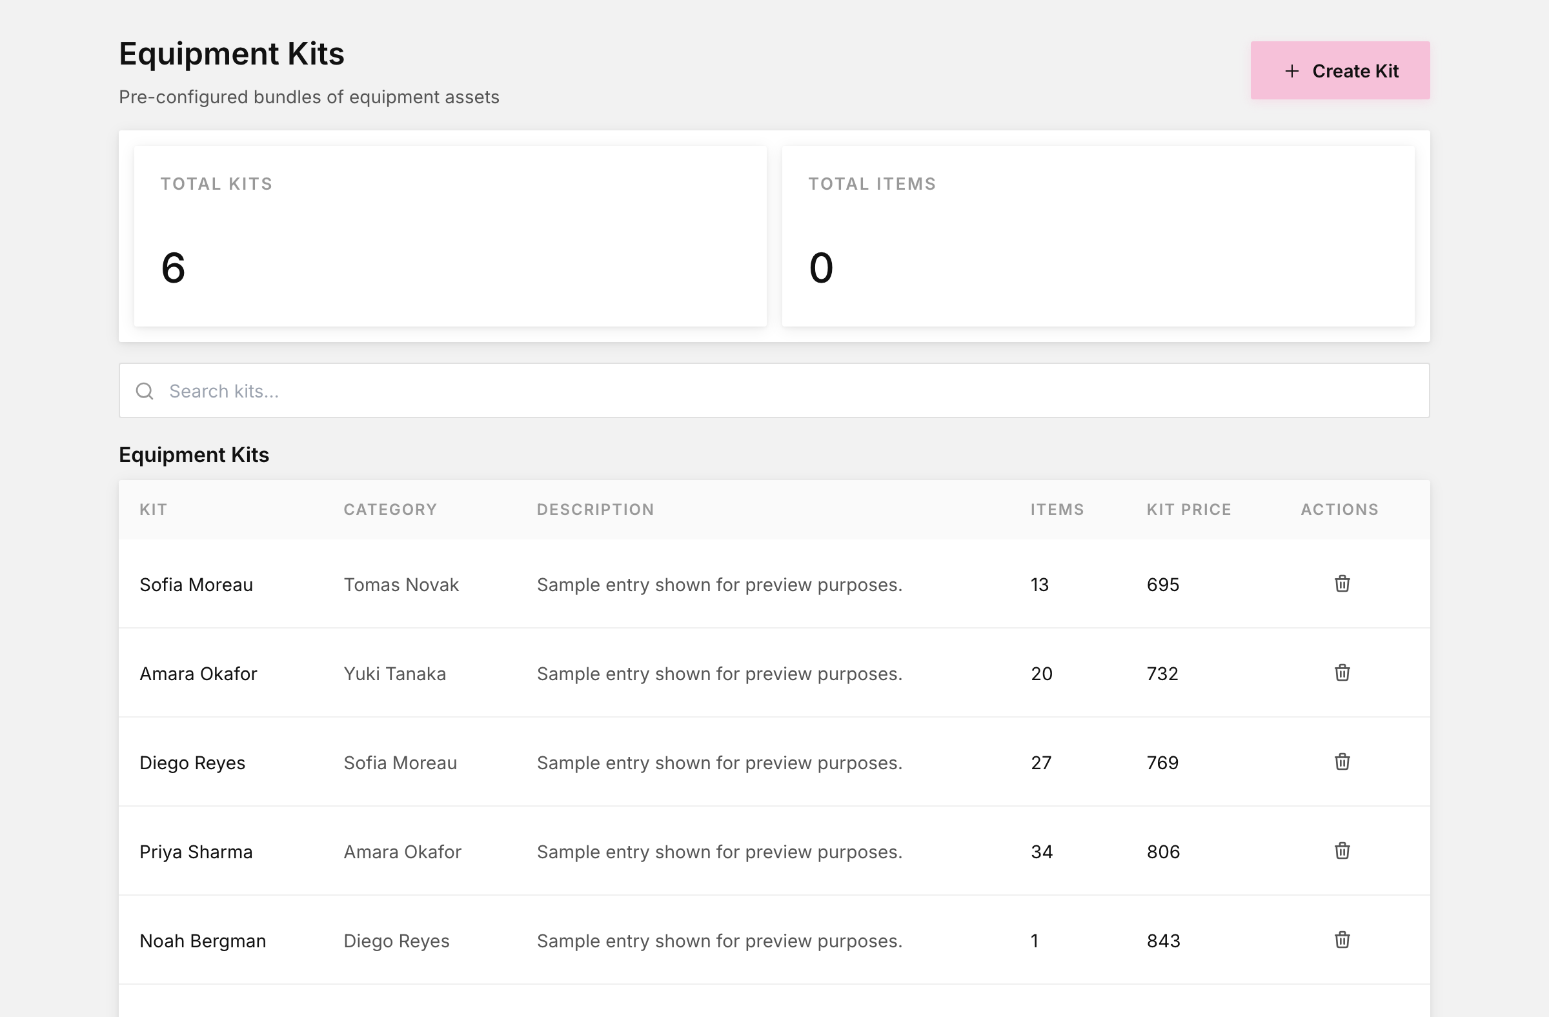The width and height of the screenshot is (1549, 1017).
Task: Sort by the Items column header
Action: click(x=1057, y=510)
